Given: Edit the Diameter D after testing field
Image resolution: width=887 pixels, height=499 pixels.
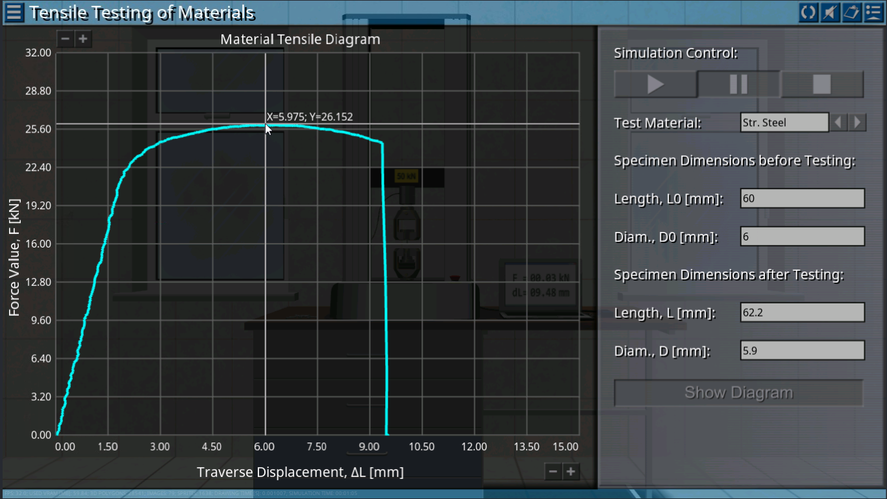Looking at the screenshot, I should (802, 350).
